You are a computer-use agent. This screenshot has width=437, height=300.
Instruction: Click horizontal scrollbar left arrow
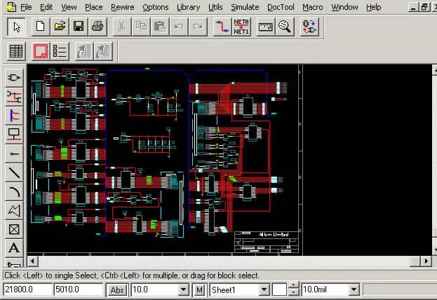coord(32,261)
